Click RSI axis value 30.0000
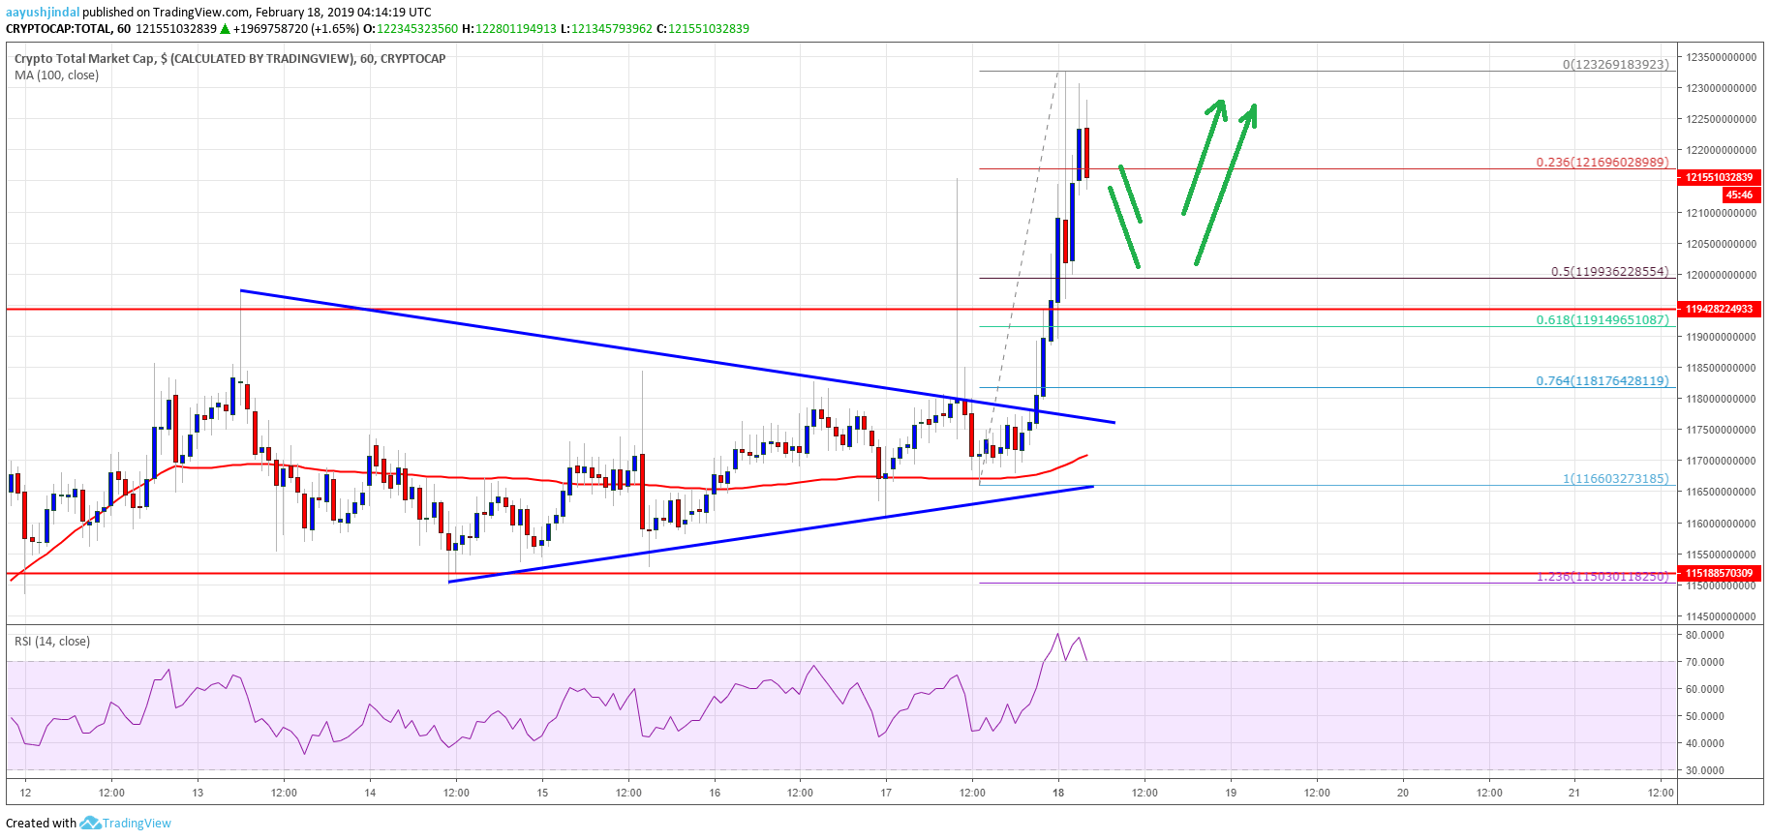Image resolution: width=1770 pixels, height=840 pixels. 1705,770
